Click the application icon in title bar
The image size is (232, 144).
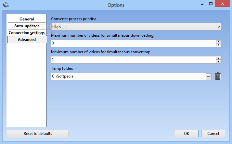click(6, 5)
